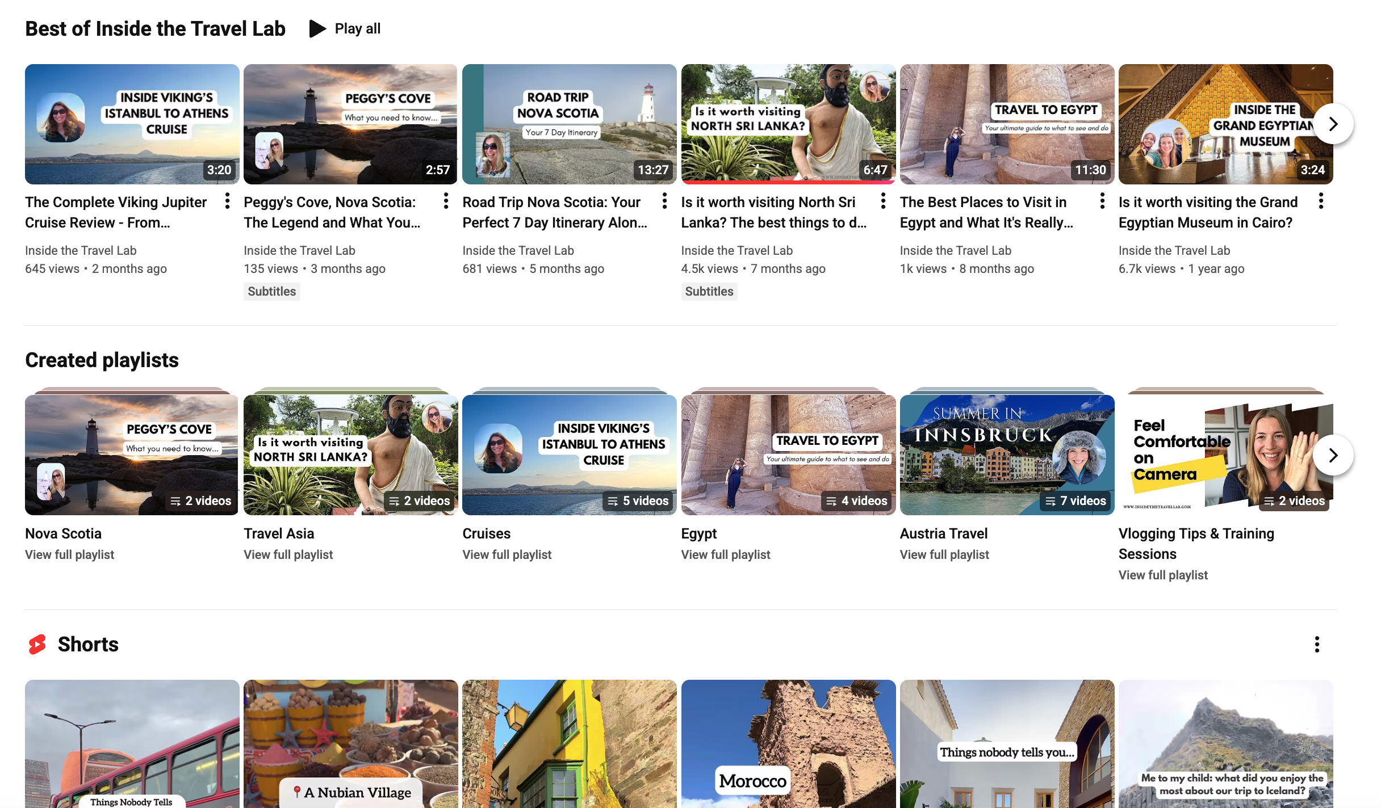Play the Road Trip Nova Scotia thumbnail

pos(569,124)
